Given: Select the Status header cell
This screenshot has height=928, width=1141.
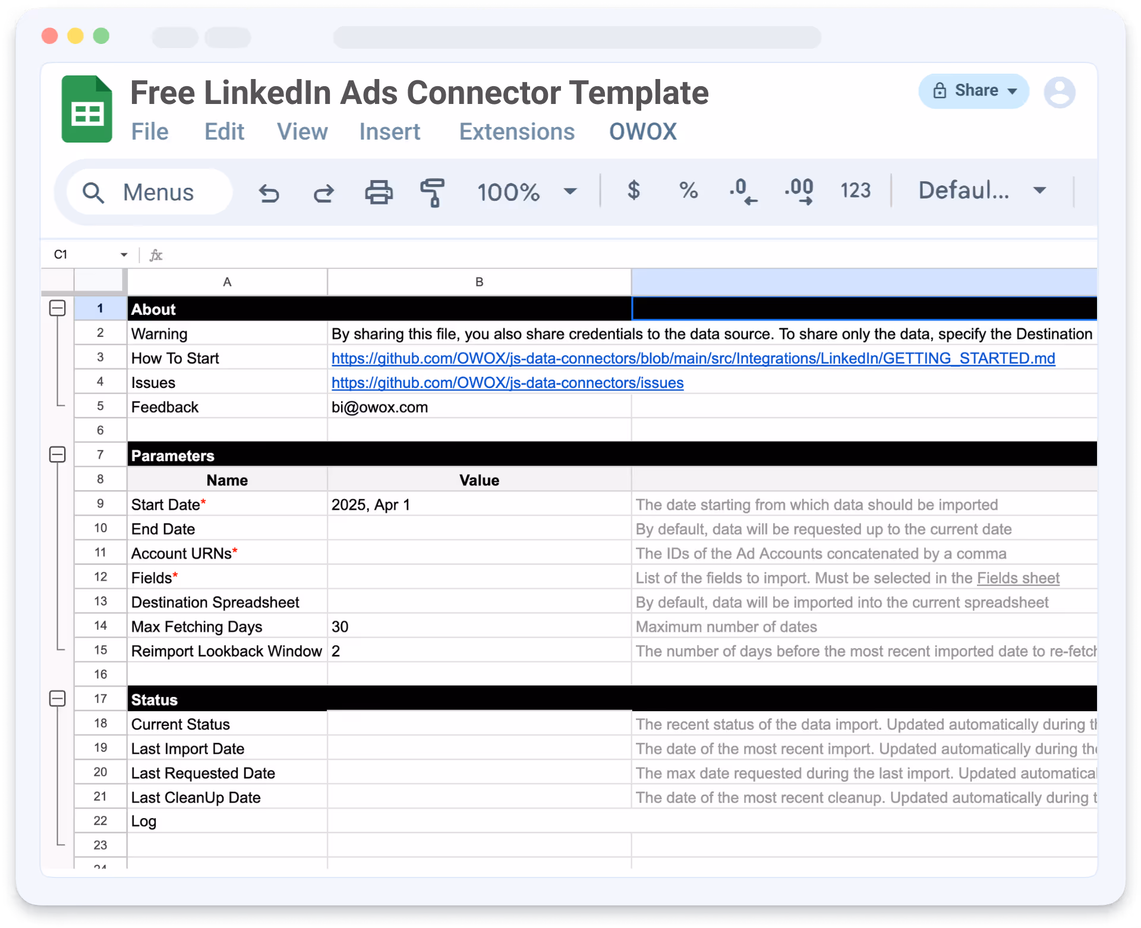Looking at the screenshot, I should pos(227,699).
